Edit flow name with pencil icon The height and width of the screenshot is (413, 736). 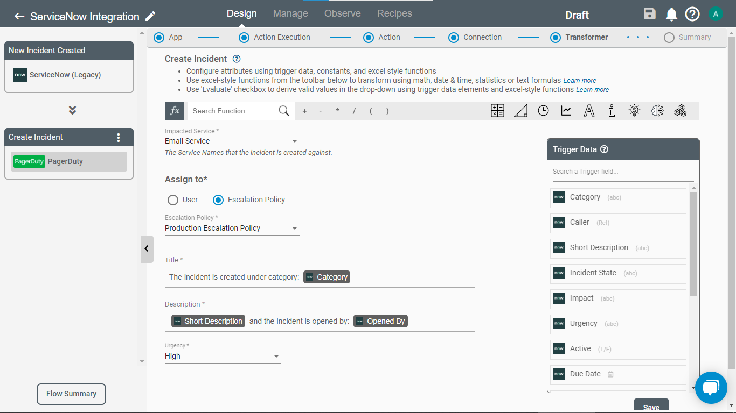click(x=151, y=16)
